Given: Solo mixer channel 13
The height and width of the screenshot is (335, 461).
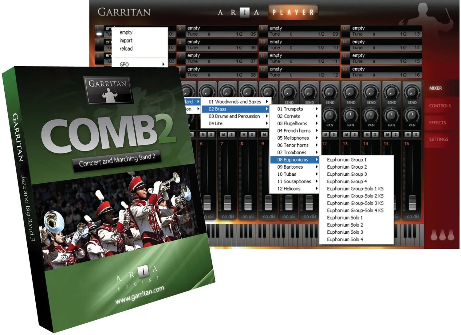Looking at the screenshot, I should 354,134.
